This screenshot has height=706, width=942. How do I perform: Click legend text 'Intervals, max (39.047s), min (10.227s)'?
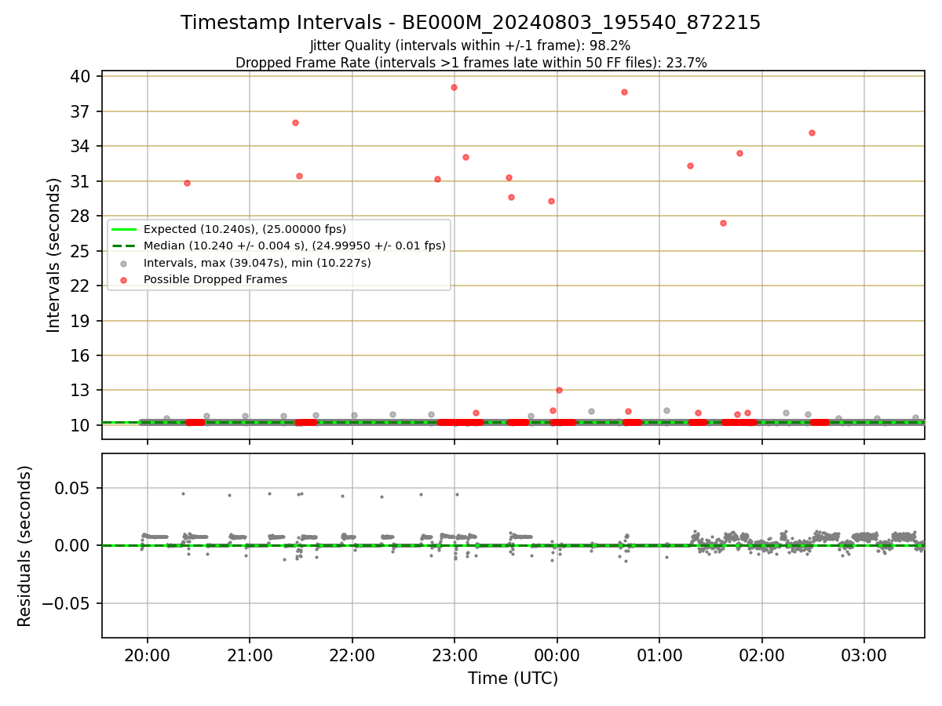click(x=257, y=263)
